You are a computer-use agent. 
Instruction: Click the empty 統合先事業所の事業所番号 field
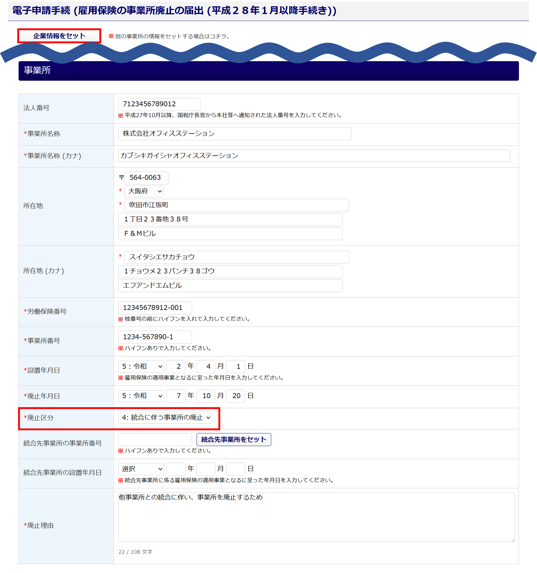[155, 439]
